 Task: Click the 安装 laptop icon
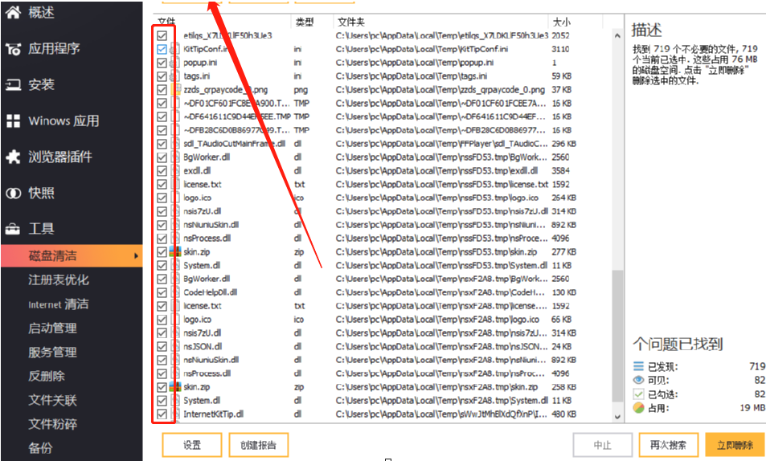point(13,85)
